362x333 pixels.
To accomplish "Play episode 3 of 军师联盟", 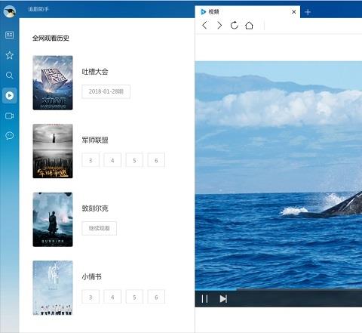I will pos(90,160).
